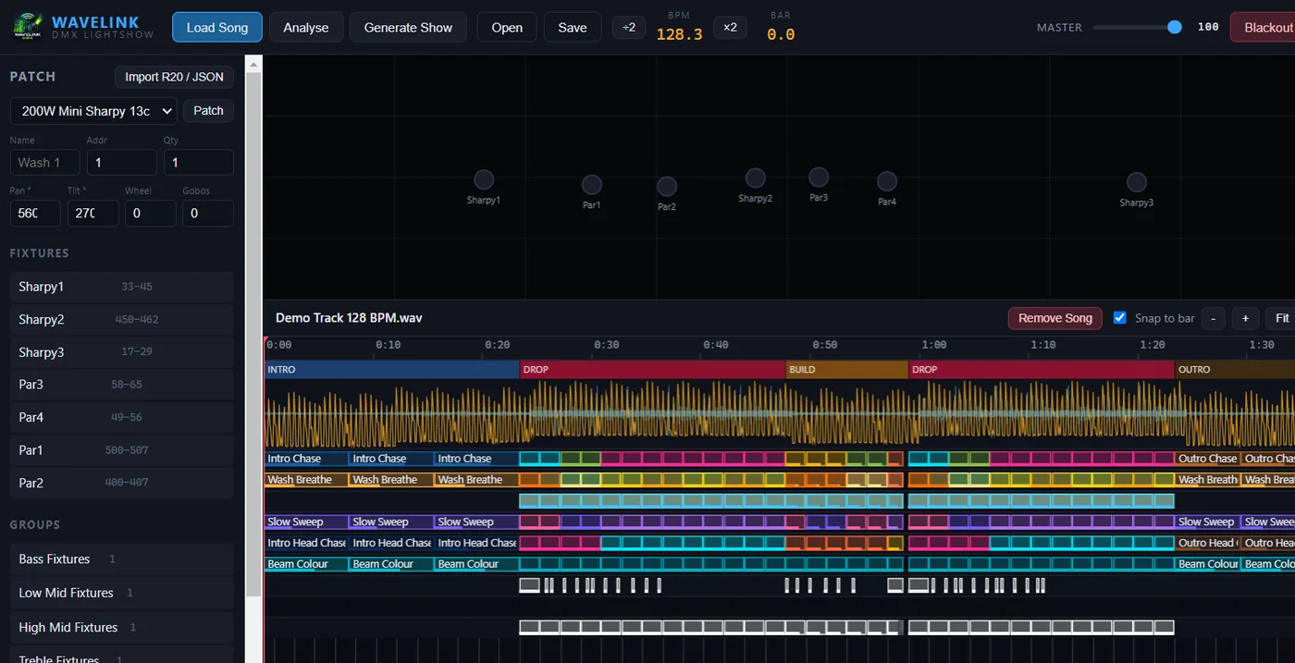Select Sharpy1 in fixtures list

point(121,287)
